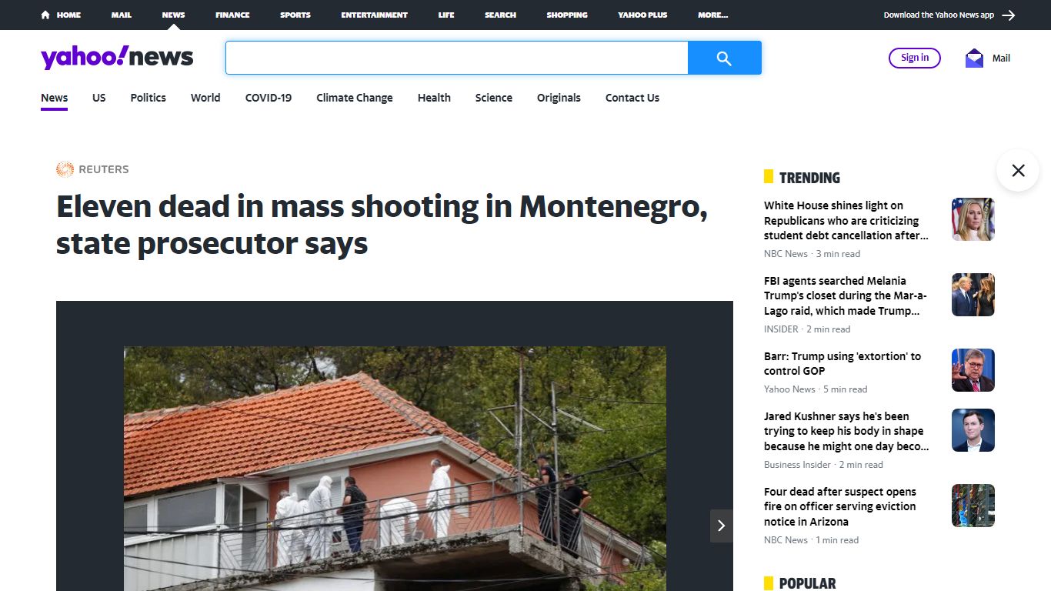Click the Home icon in top bar
This screenshot has height=591, width=1051.
coord(45,15)
